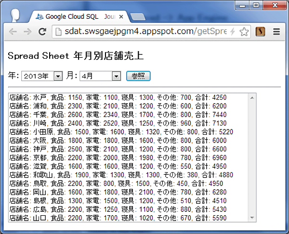This screenshot has width=289, height=234.
Task: Click the browser back arrow
Action: (13, 32)
